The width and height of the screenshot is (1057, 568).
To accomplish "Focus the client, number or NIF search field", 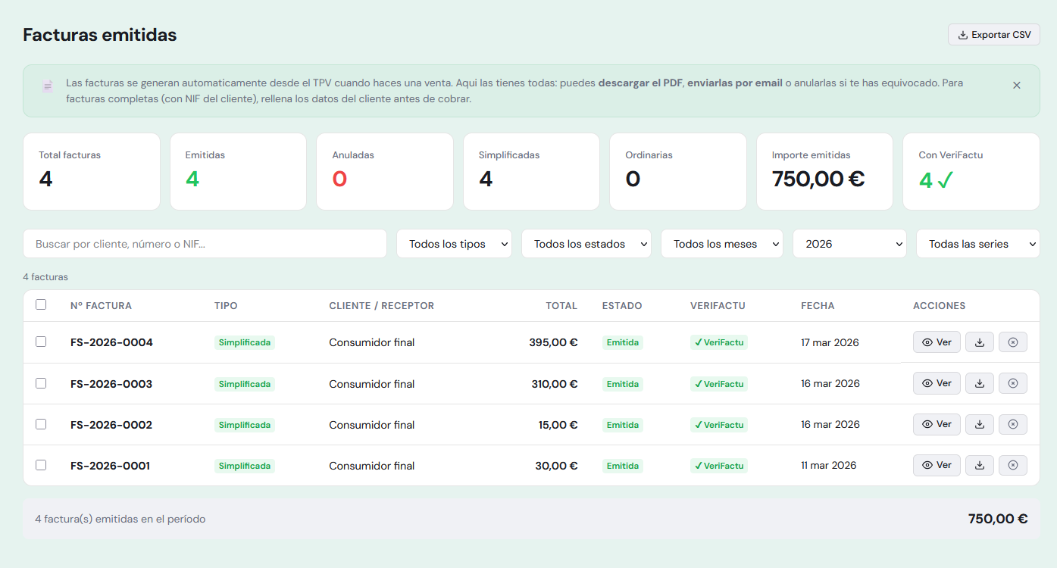I will (205, 244).
